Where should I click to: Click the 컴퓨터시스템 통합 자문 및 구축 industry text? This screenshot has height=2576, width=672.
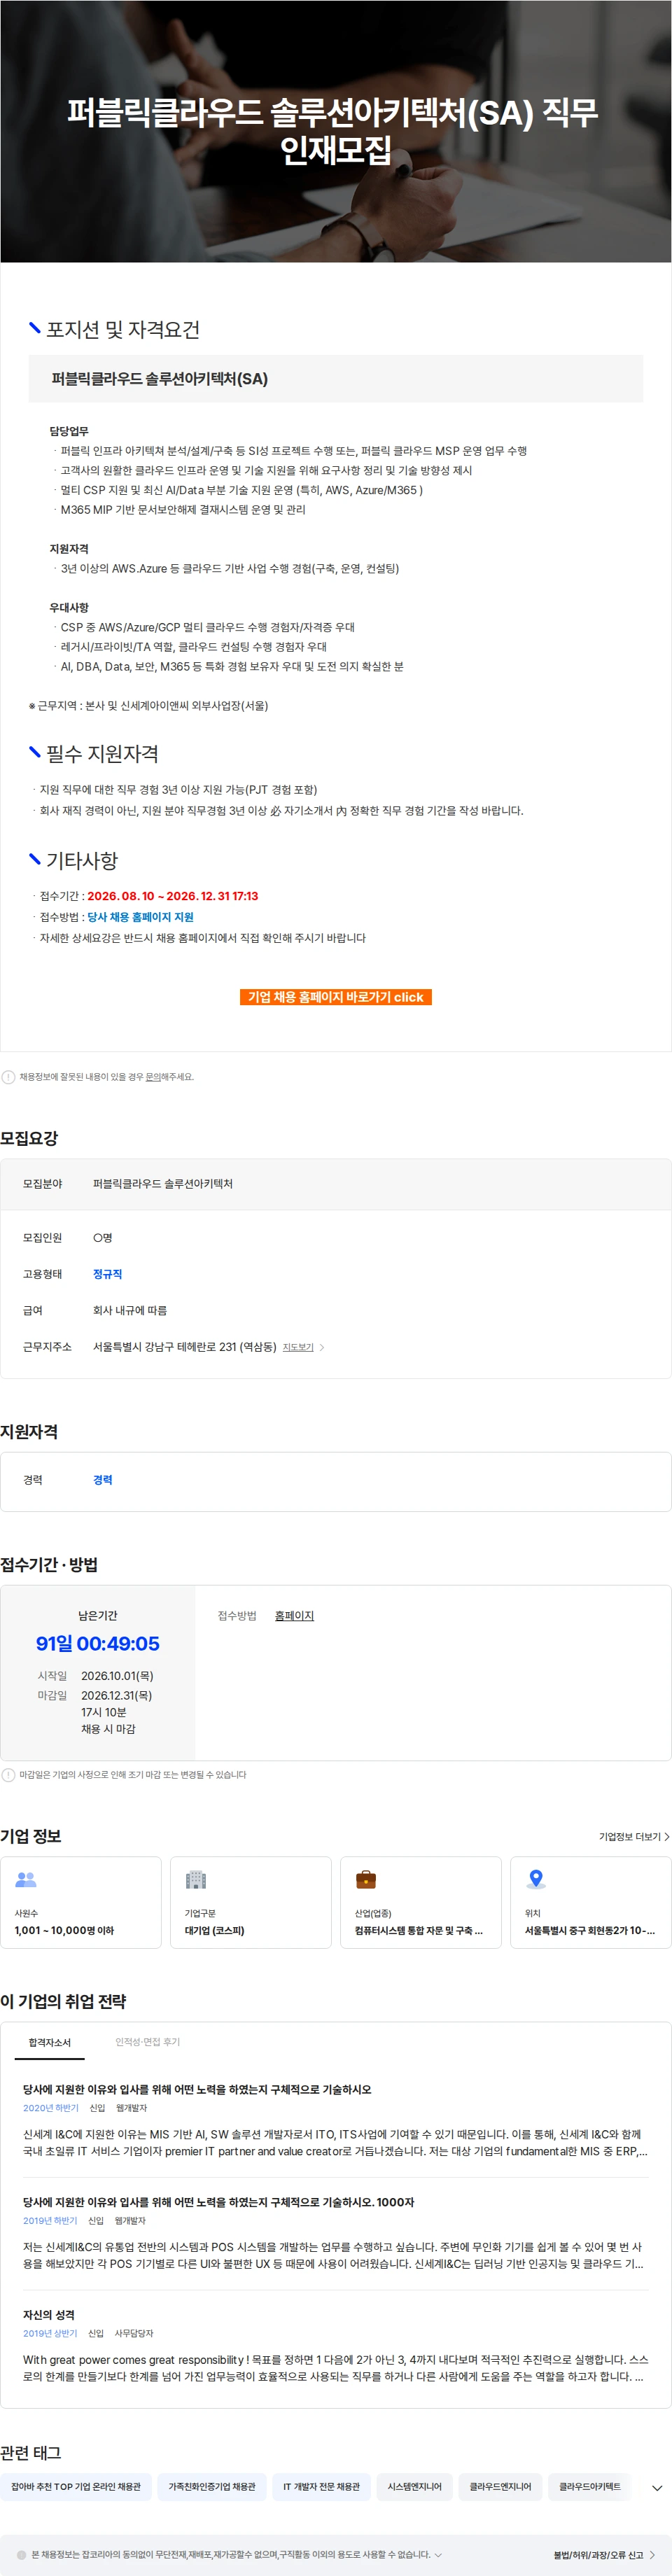418,1931
